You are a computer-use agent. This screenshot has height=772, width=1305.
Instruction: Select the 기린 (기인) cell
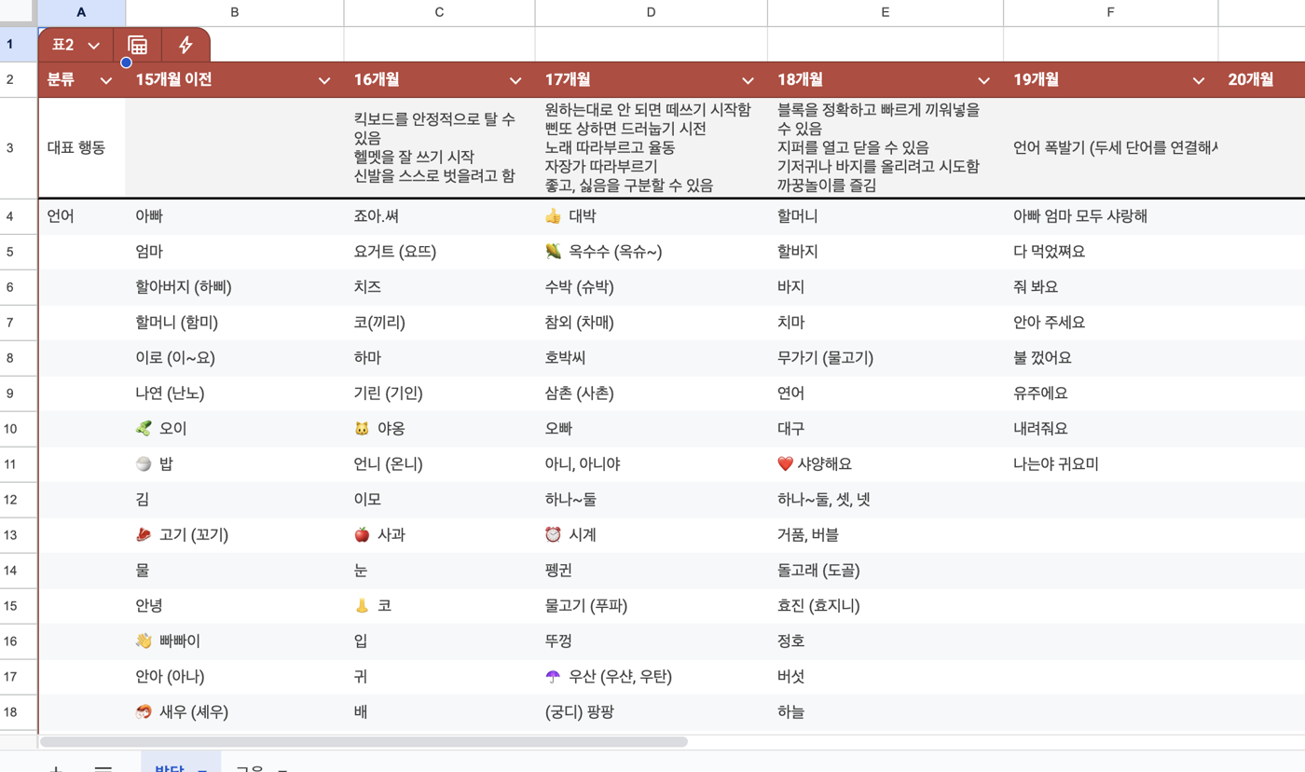[439, 393]
